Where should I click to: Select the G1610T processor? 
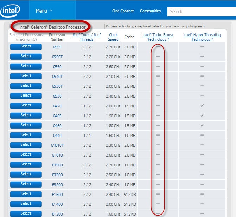point(26,145)
